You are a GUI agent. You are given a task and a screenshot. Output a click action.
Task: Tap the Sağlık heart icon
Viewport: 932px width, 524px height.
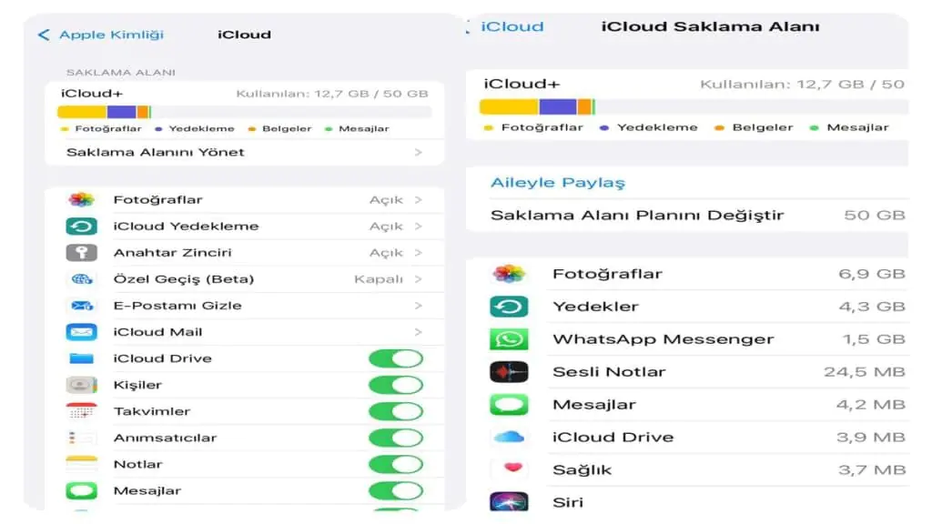[x=509, y=469]
